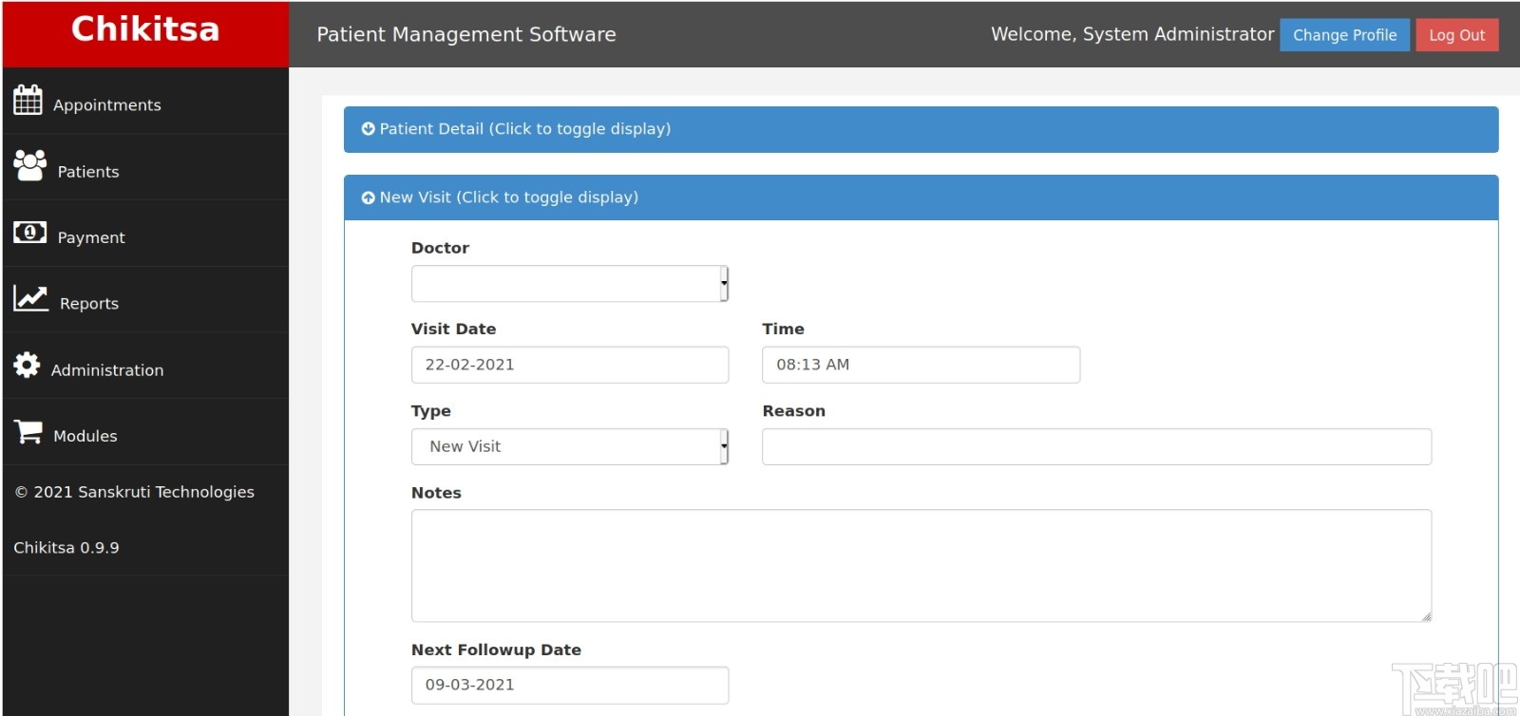1520x716 pixels.
Task: Toggle the Patient Detail panel display
Action: click(524, 129)
